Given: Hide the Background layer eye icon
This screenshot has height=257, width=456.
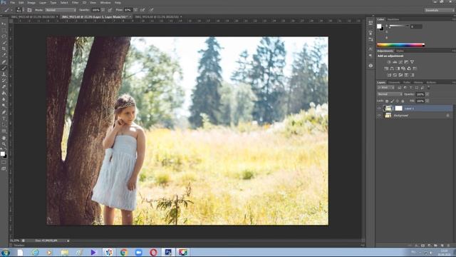Looking at the screenshot, I should point(379,116).
